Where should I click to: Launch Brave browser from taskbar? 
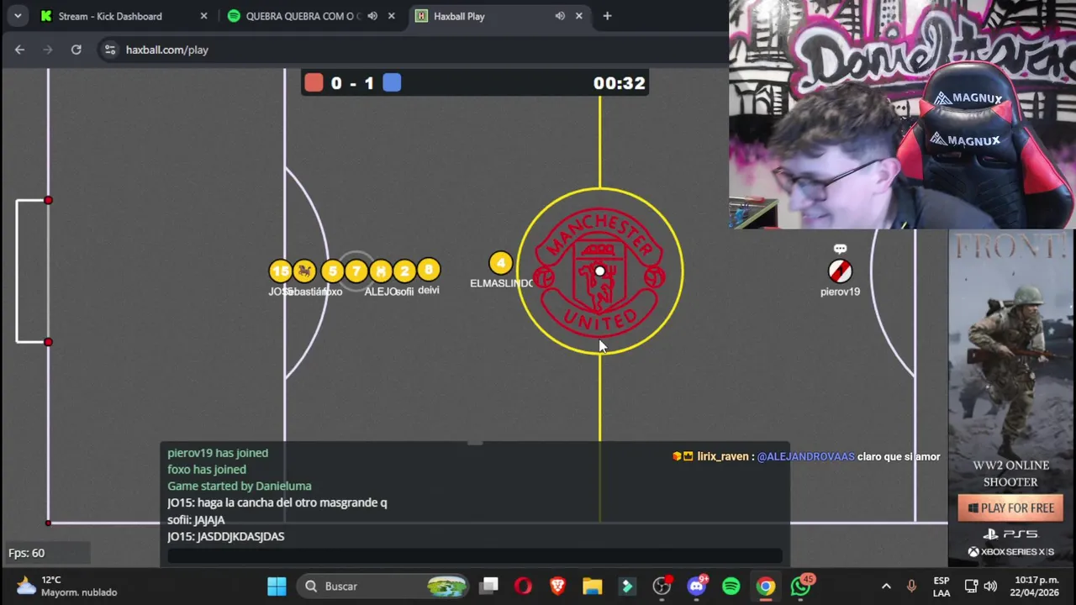(557, 586)
